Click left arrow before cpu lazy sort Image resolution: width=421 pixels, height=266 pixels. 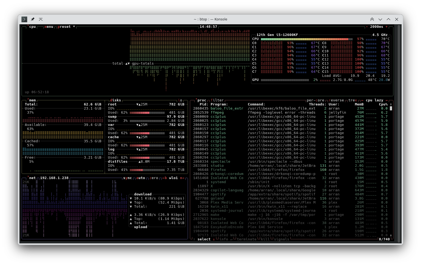(x=363, y=100)
